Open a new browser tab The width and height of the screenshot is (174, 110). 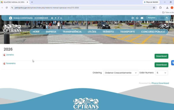32,2
